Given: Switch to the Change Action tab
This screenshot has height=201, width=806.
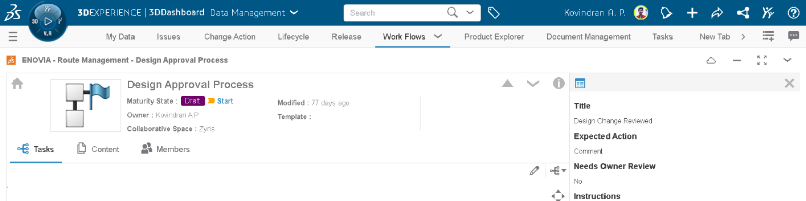Looking at the screenshot, I should [230, 37].
